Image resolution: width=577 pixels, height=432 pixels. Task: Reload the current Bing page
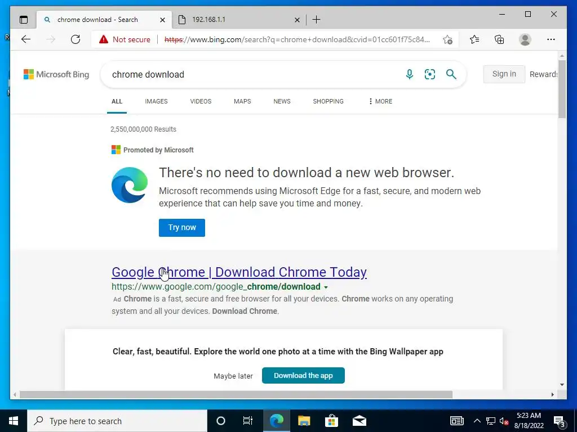click(76, 39)
